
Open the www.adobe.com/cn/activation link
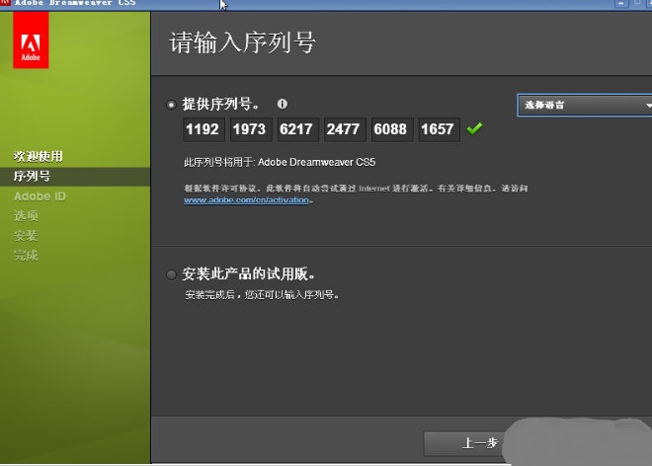tap(248, 199)
